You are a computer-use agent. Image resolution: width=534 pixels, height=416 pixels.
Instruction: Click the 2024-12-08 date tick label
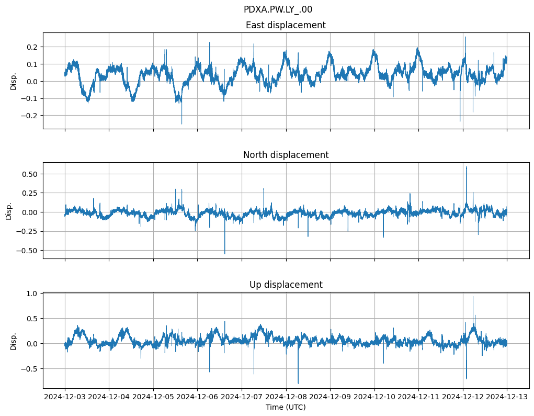click(286, 397)
